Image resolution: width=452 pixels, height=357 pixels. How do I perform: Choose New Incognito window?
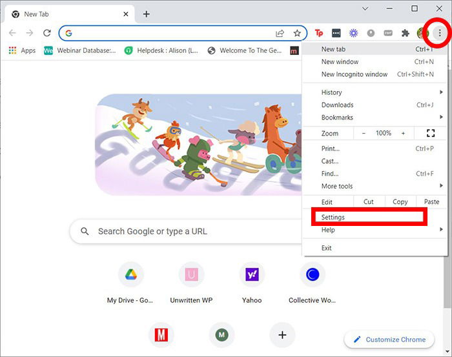coord(375,74)
